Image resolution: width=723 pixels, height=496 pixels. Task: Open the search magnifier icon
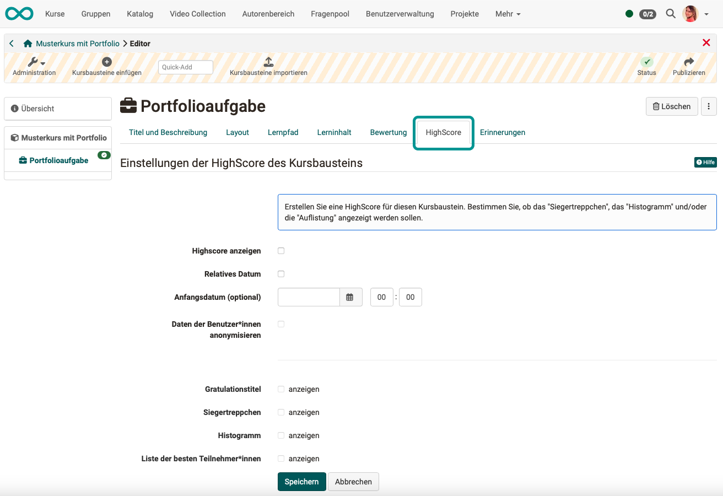[x=670, y=14]
